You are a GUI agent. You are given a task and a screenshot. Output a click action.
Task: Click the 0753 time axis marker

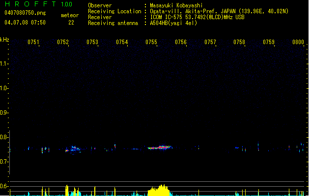[x=92, y=42]
